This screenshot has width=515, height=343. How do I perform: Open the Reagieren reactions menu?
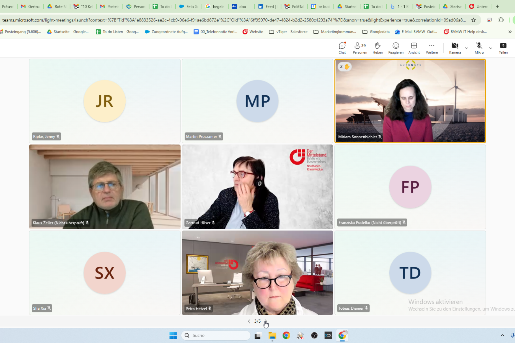pos(396,48)
